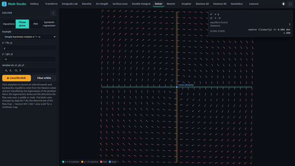Open the Revolve tab
This screenshot has width=295, height=166.
pos(87,4)
